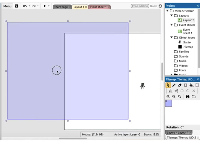Select tile 0 in the tilemap palette

[169, 103]
